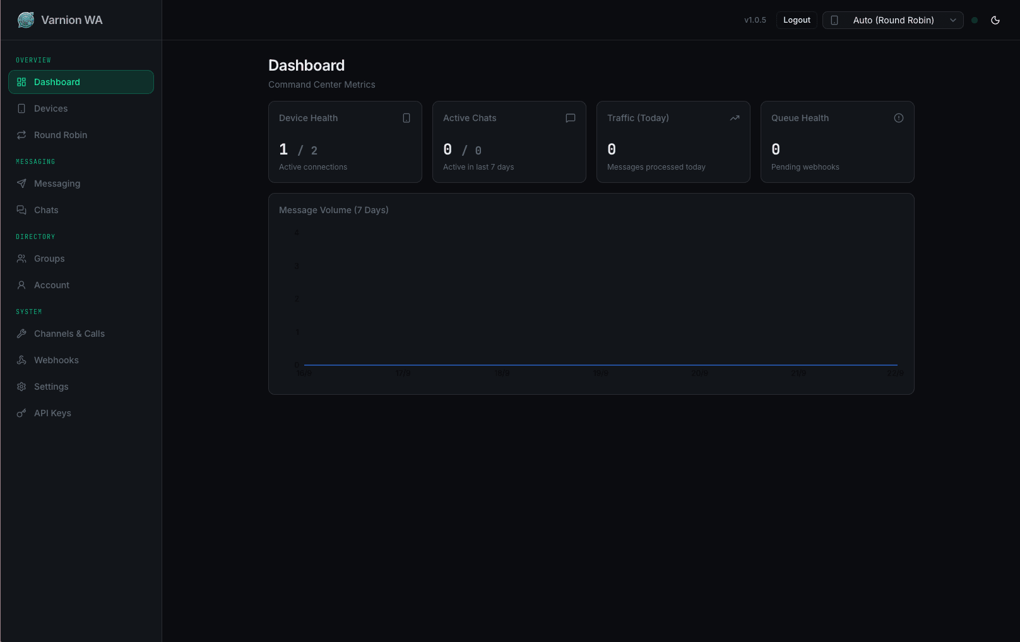This screenshot has height=642, width=1020.
Task: Click the Channels & Calls wrench icon
Action: click(21, 334)
